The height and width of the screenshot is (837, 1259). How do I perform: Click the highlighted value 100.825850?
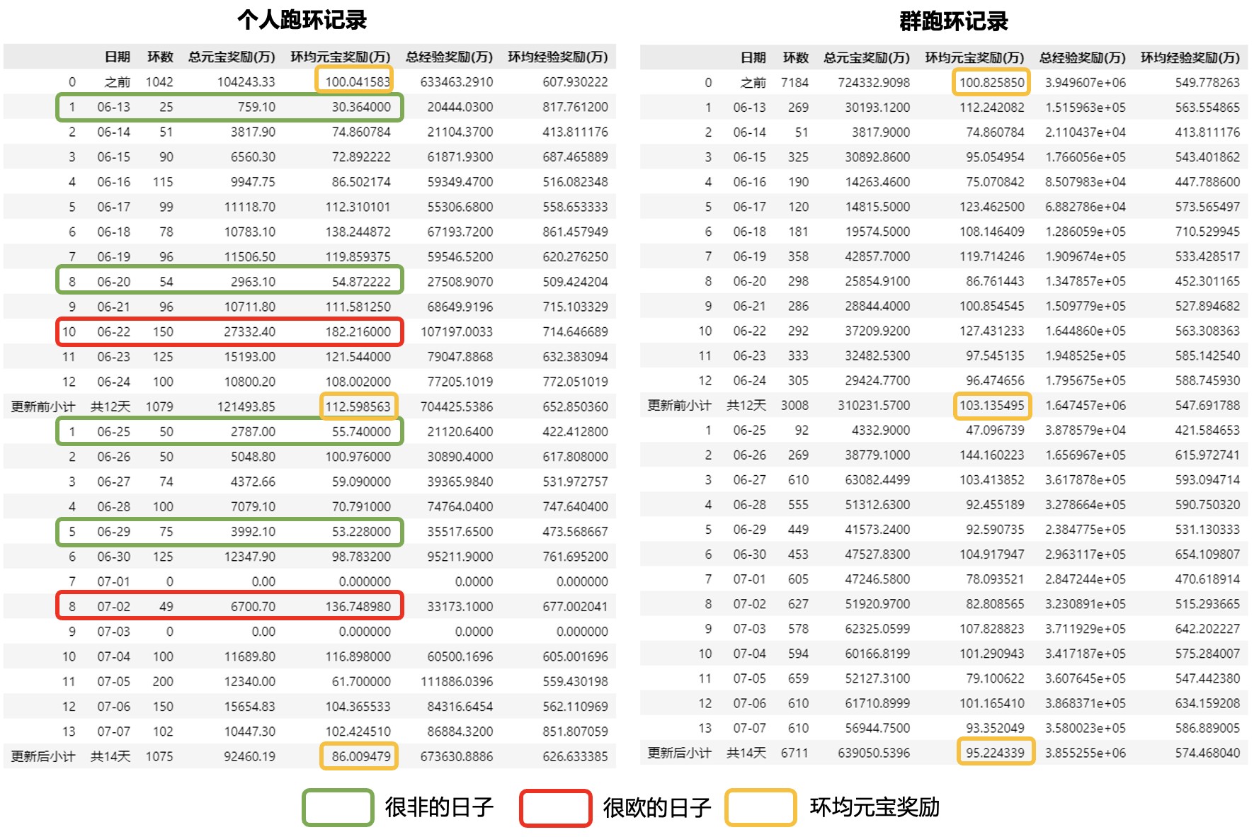pos(991,83)
